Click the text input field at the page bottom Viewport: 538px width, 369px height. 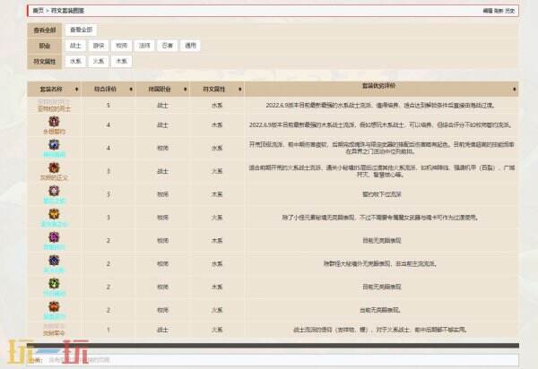273,360
